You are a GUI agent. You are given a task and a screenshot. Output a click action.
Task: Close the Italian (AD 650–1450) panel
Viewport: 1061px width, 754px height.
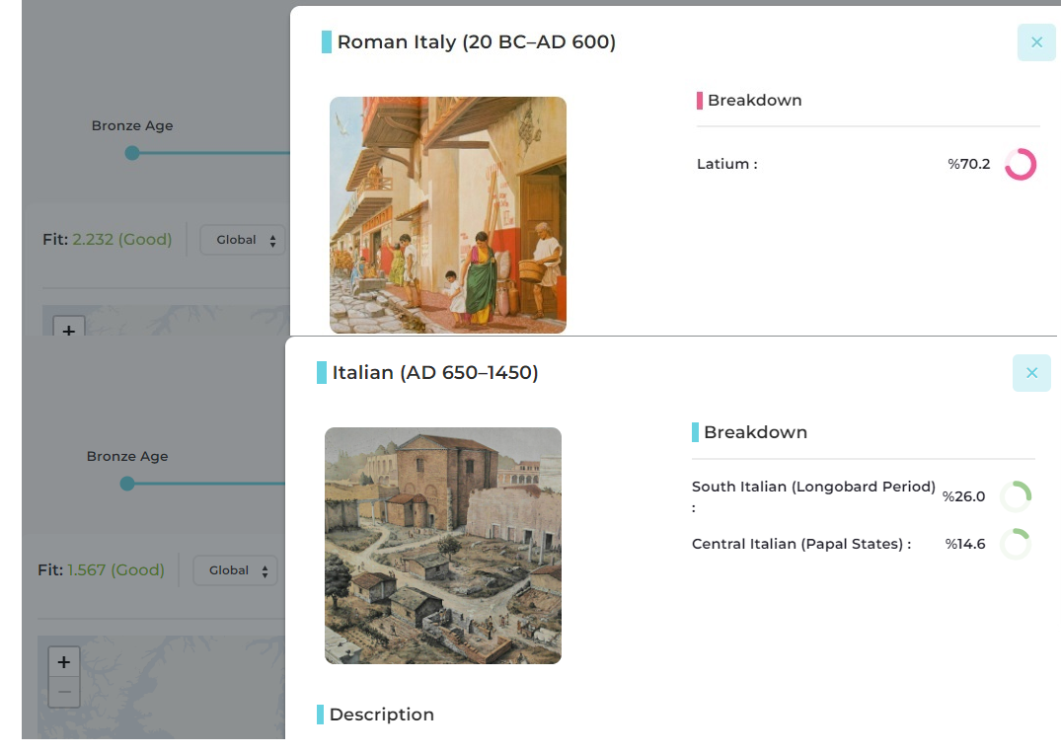1031,373
